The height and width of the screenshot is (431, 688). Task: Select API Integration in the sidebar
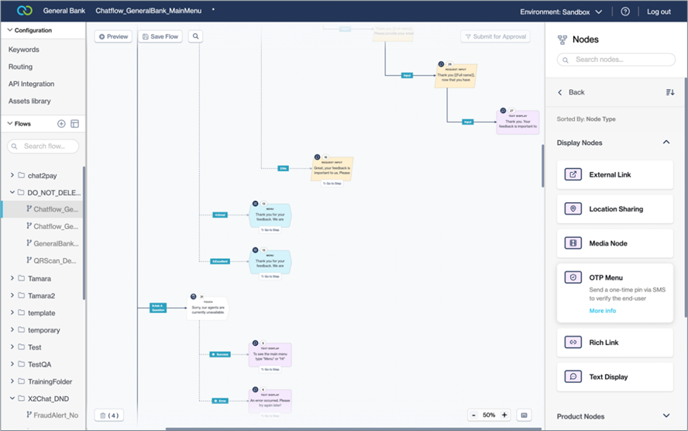(x=31, y=84)
